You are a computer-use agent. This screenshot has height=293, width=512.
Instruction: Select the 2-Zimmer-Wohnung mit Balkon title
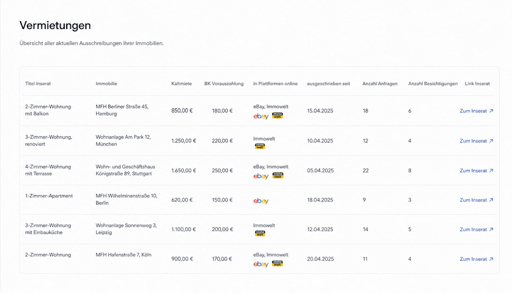click(48, 110)
